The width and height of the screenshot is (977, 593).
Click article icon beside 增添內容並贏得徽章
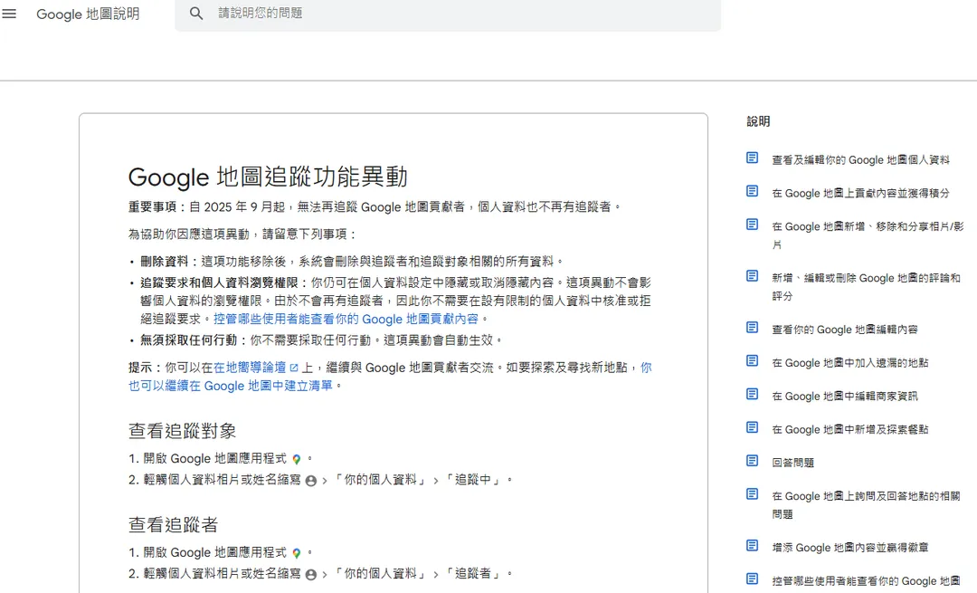coord(752,546)
